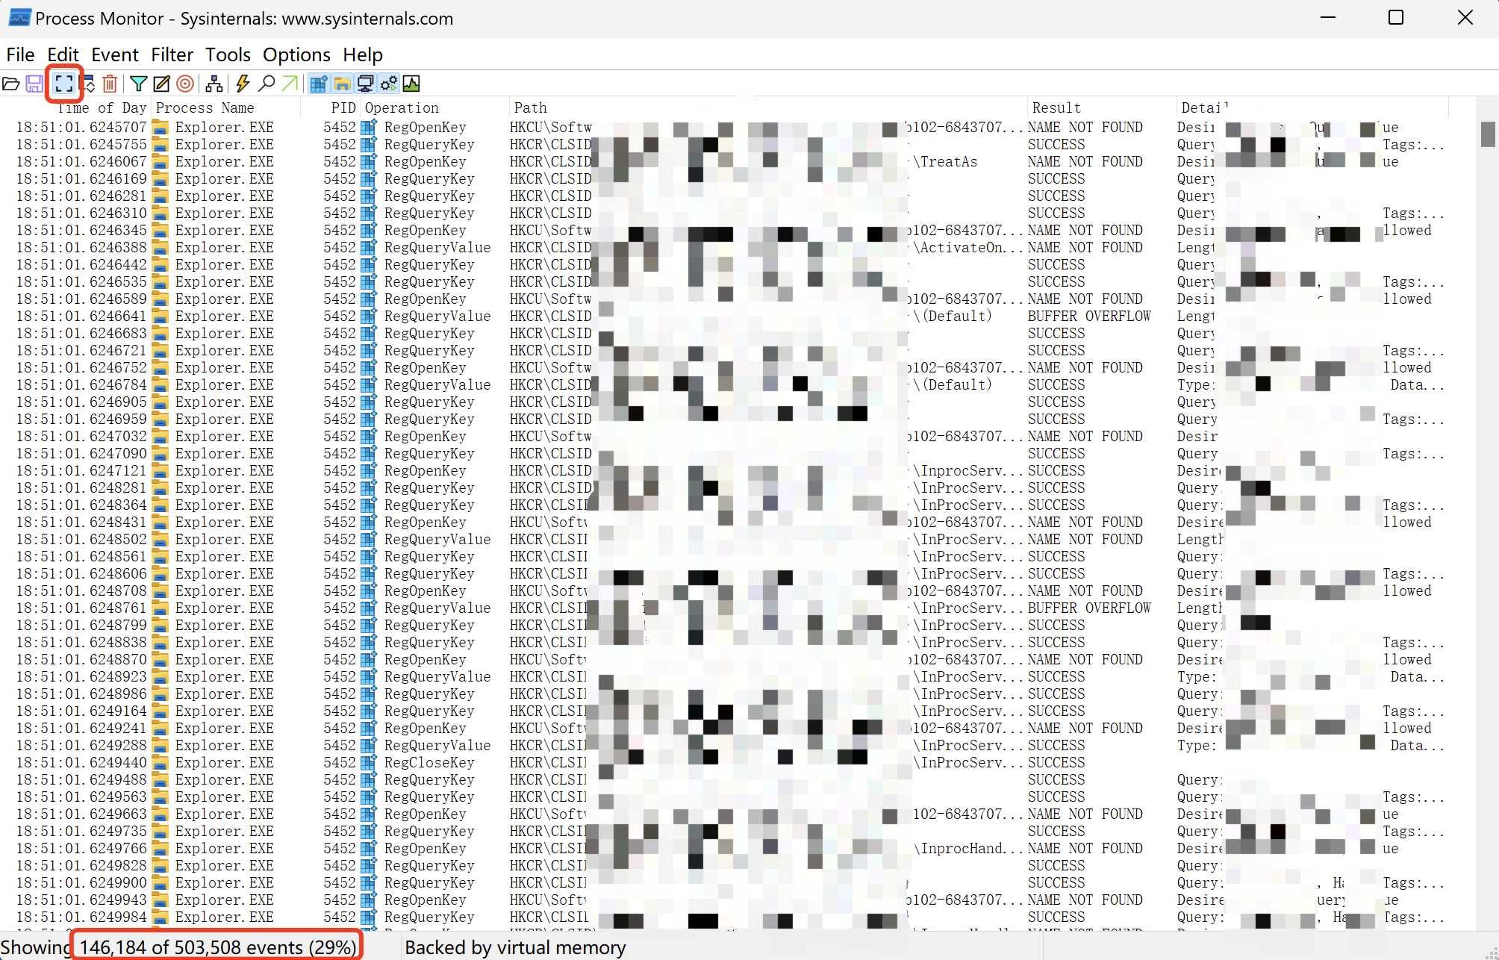This screenshot has height=960, width=1499.
Task: Open the Filter menu
Action: tap(172, 54)
